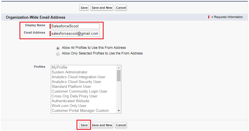Select Standard Platform User profile
The width and height of the screenshot is (249, 131).
coord(84,87)
